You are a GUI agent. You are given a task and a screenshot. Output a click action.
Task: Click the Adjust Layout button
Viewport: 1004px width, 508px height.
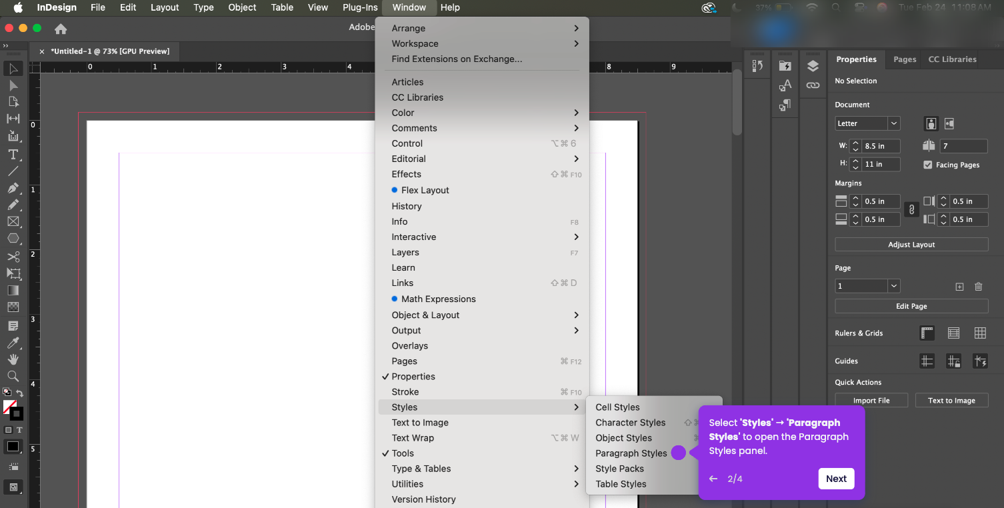911,245
